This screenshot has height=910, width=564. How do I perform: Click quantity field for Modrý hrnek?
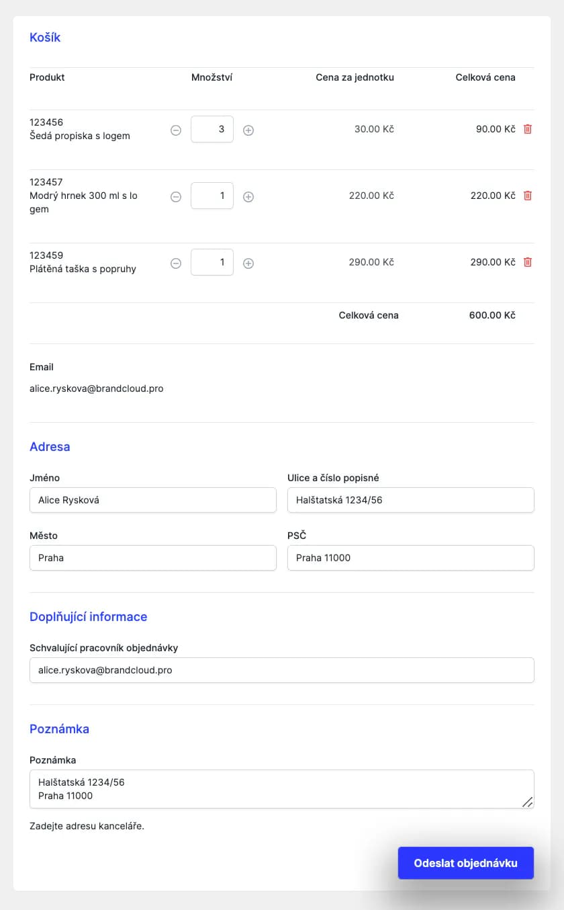[212, 196]
